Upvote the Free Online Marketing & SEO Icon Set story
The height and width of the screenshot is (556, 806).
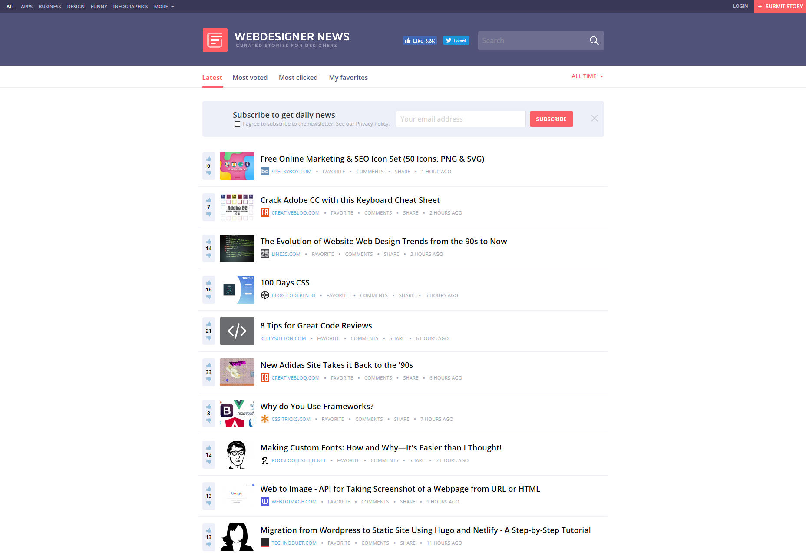click(x=208, y=159)
